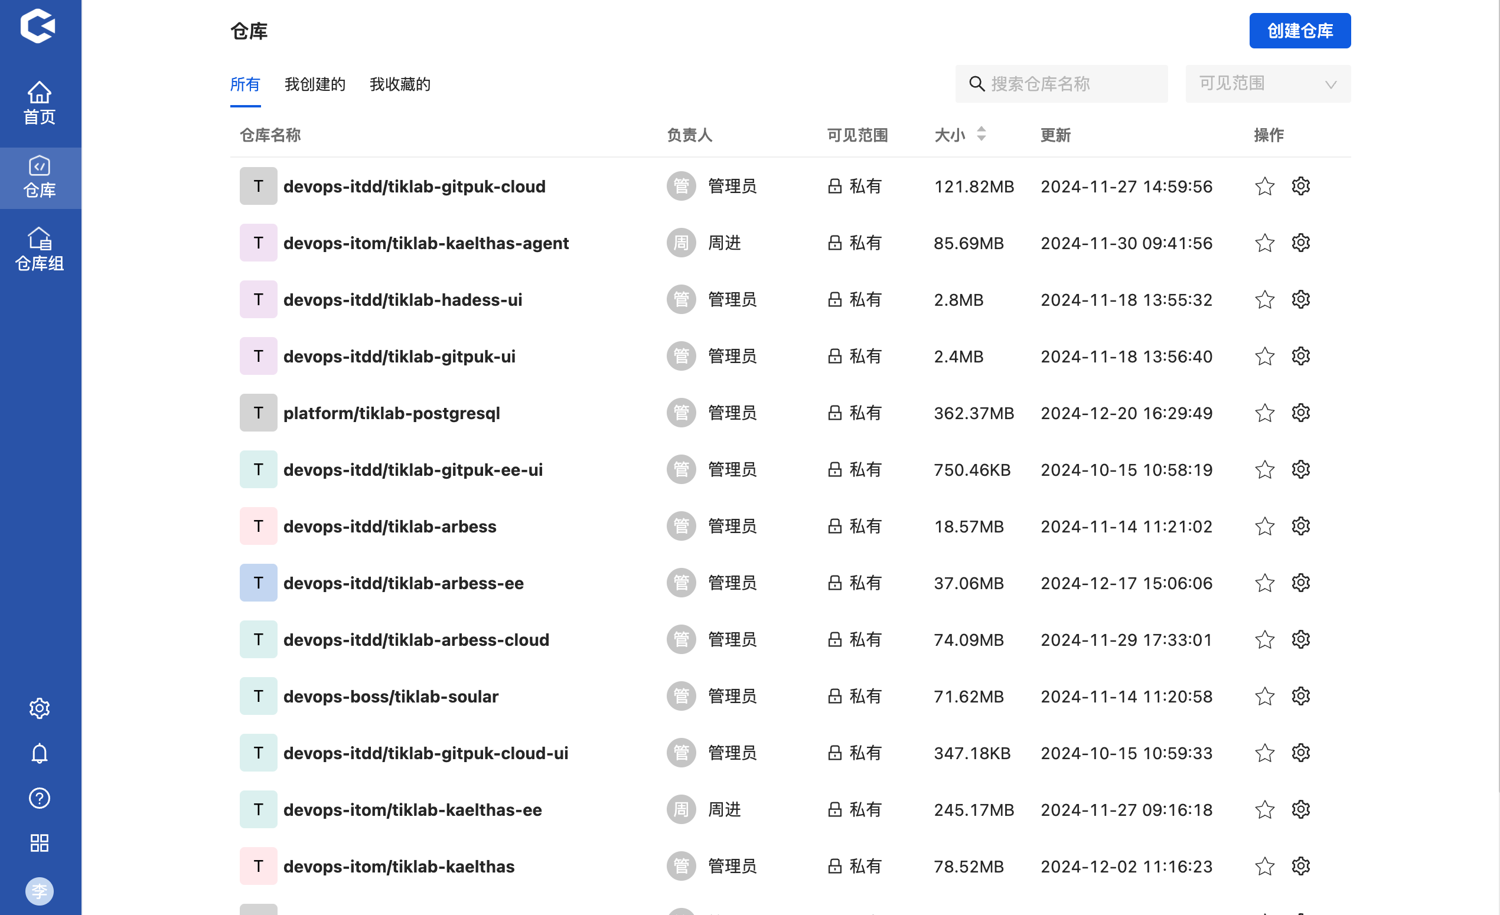Open settings for tiklab-arbess-cloud repository
Screen dimensions: 1500x915
pyautogui.click(x=1301, y=639)
